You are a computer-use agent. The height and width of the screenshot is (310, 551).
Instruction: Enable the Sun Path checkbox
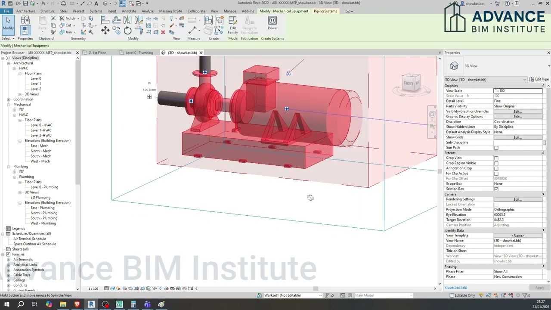click(x=496, y=148)
